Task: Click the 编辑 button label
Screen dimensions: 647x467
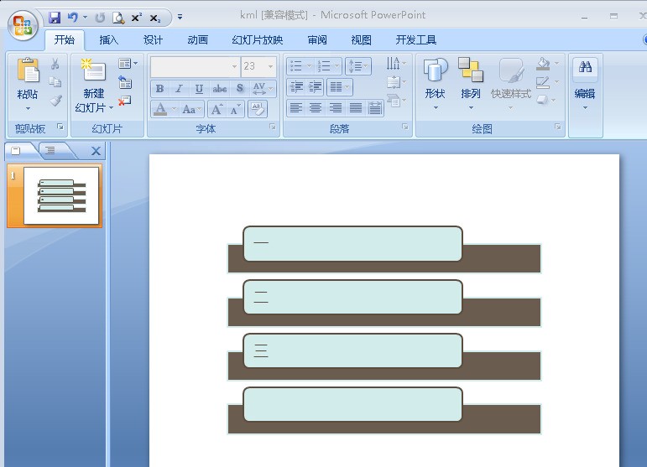Action: pyautogui.click(x=585, y=94)
